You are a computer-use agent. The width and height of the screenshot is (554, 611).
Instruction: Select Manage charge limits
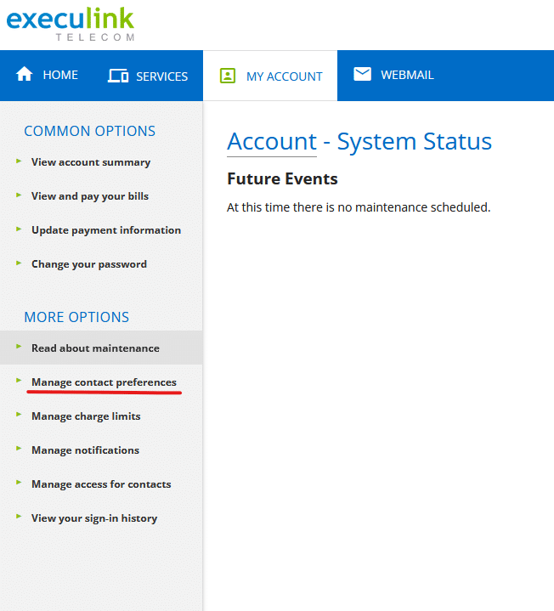pos(86,416)
